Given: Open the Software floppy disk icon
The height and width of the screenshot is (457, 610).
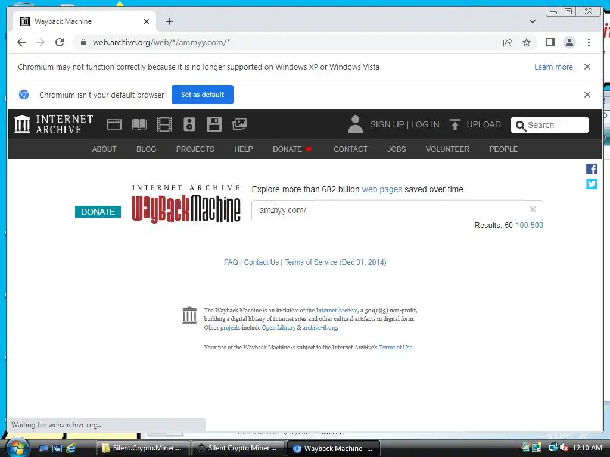Looking at the screenshot, I should 214,124.
